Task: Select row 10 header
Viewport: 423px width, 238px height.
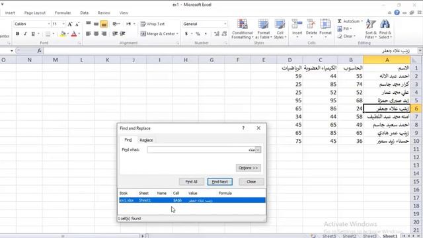Action: point(416,141)
